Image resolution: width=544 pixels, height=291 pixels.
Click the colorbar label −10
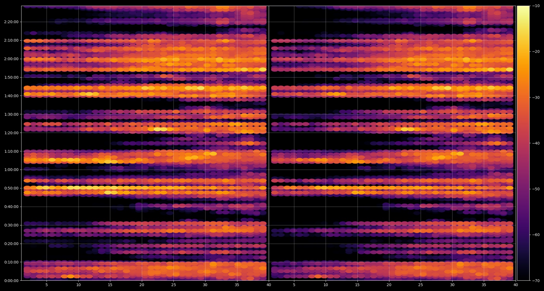pyautogui.click(x=536, y=6)
